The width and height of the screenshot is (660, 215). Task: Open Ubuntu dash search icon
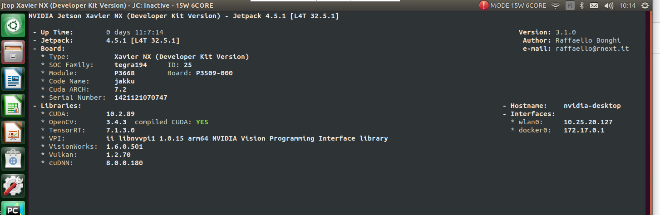tap(14, 25)
